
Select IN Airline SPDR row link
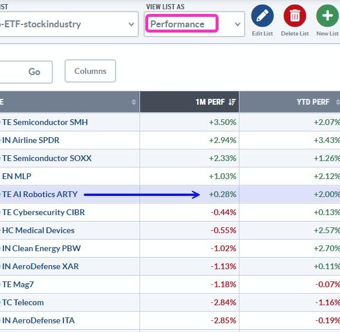(x=31, y=140)
